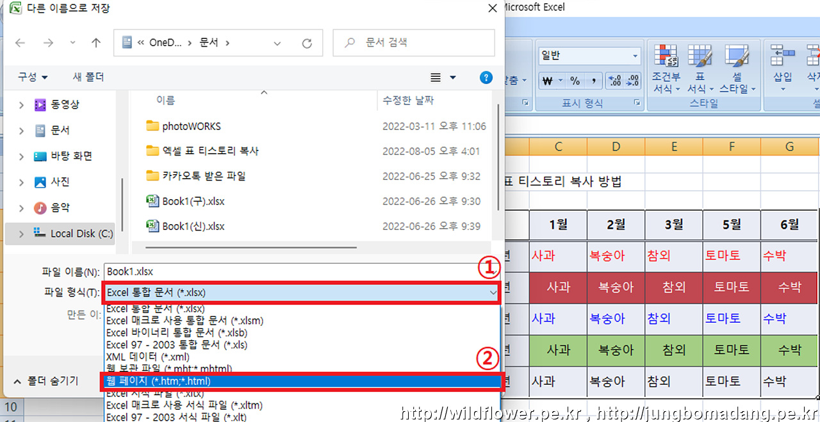
Task: Open help with the blue question icon
Action: 486,77
